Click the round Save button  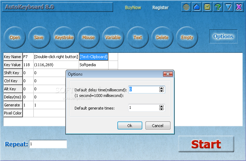(39, 37)
